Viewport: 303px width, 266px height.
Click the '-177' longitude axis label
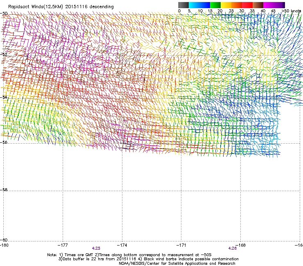pos(63,245)
